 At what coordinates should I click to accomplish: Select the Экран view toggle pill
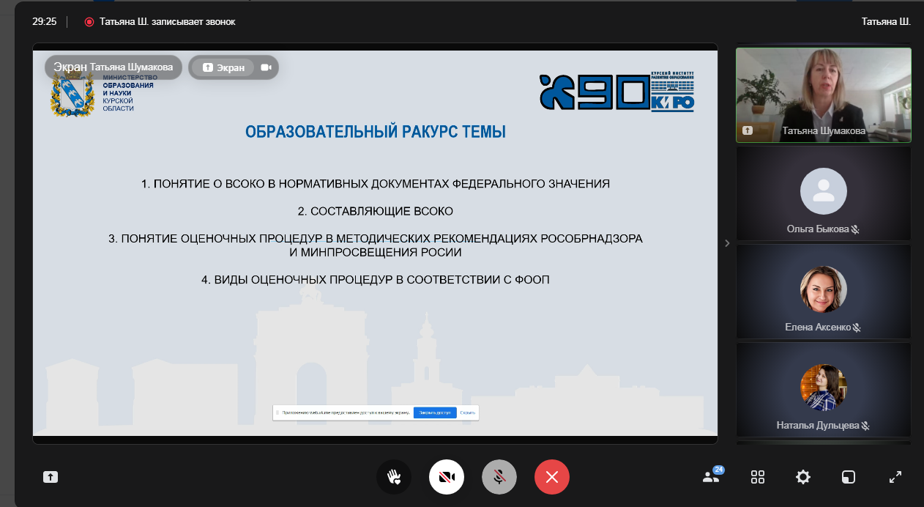pyautogui.click(x=223, y=67)
